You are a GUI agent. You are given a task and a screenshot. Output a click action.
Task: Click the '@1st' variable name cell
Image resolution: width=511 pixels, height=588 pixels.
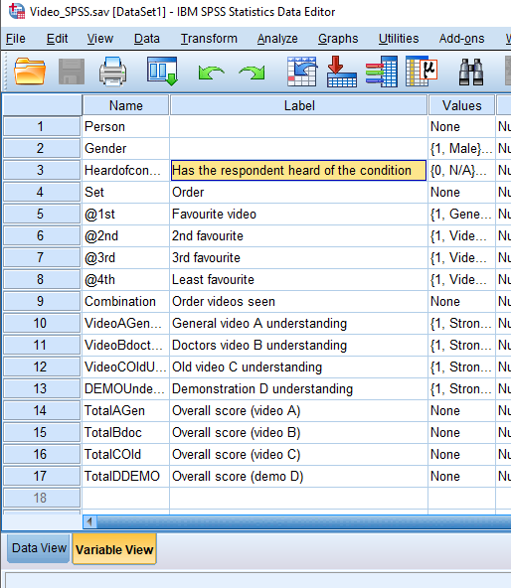(x=126, y=214)
